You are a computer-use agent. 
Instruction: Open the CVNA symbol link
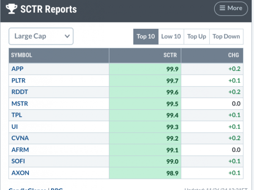(x=20, y=138)
